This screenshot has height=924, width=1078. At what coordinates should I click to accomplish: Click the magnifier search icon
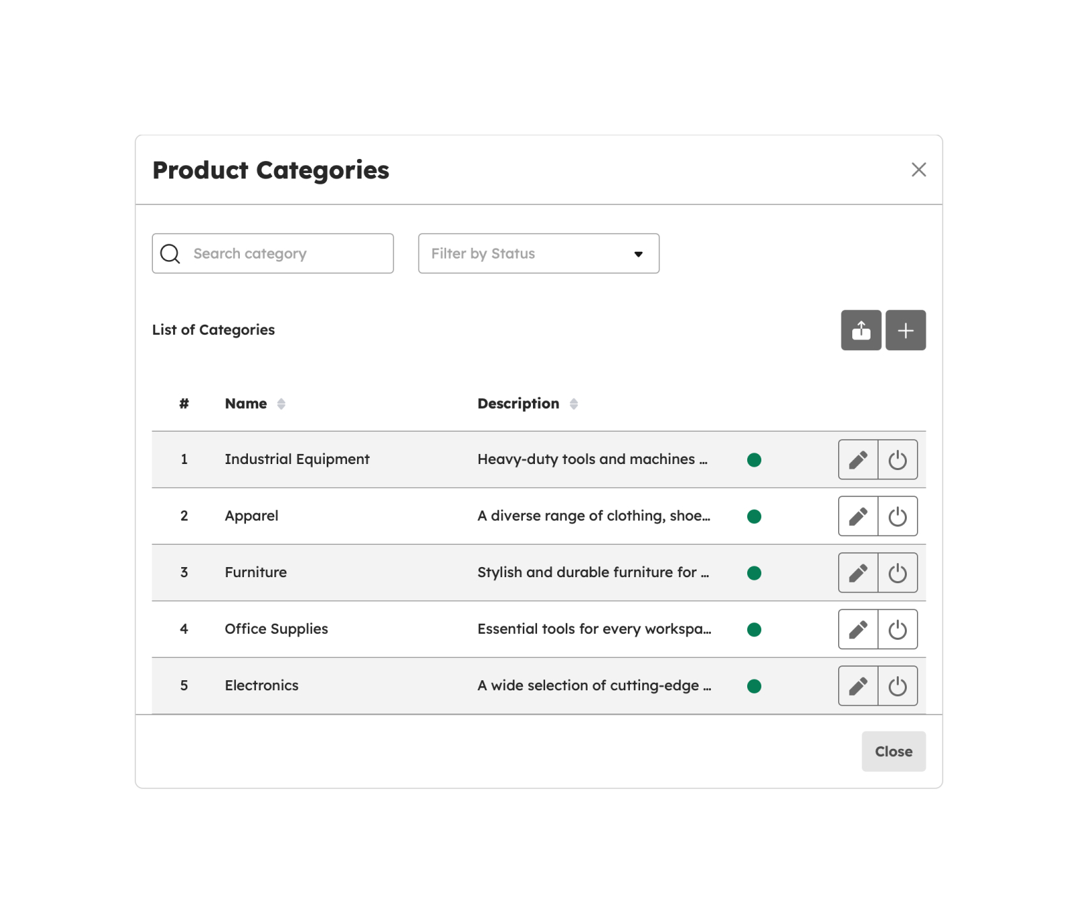tap(170, 254)
